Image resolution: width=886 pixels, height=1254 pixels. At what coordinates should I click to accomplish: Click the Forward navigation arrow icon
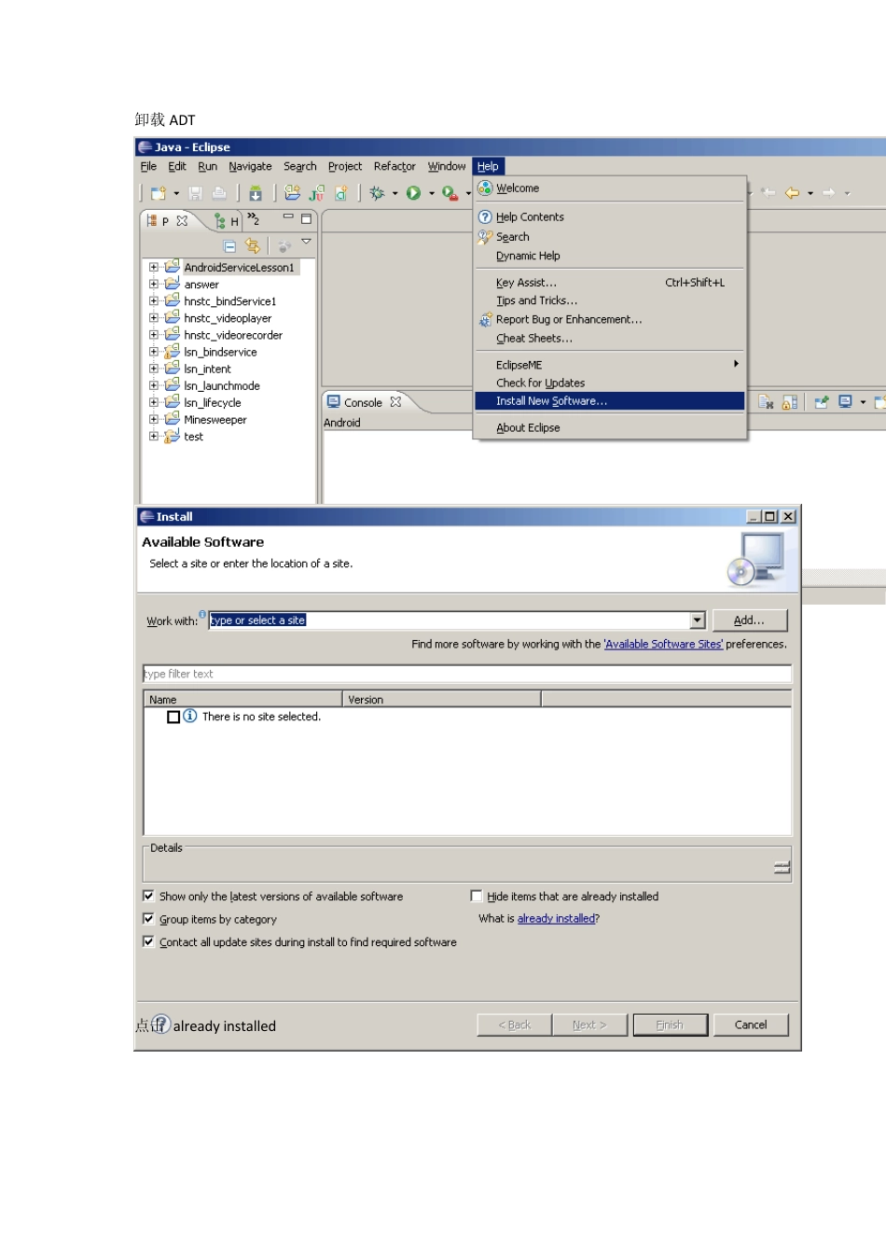(x=828, y=193)
